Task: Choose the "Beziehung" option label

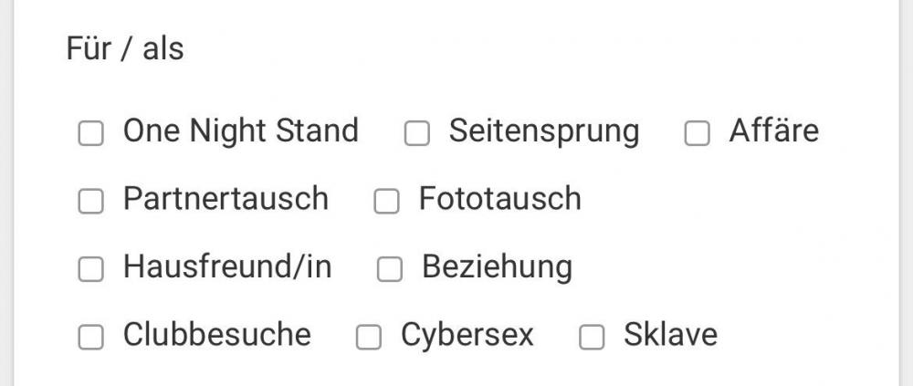Action: 497,267
